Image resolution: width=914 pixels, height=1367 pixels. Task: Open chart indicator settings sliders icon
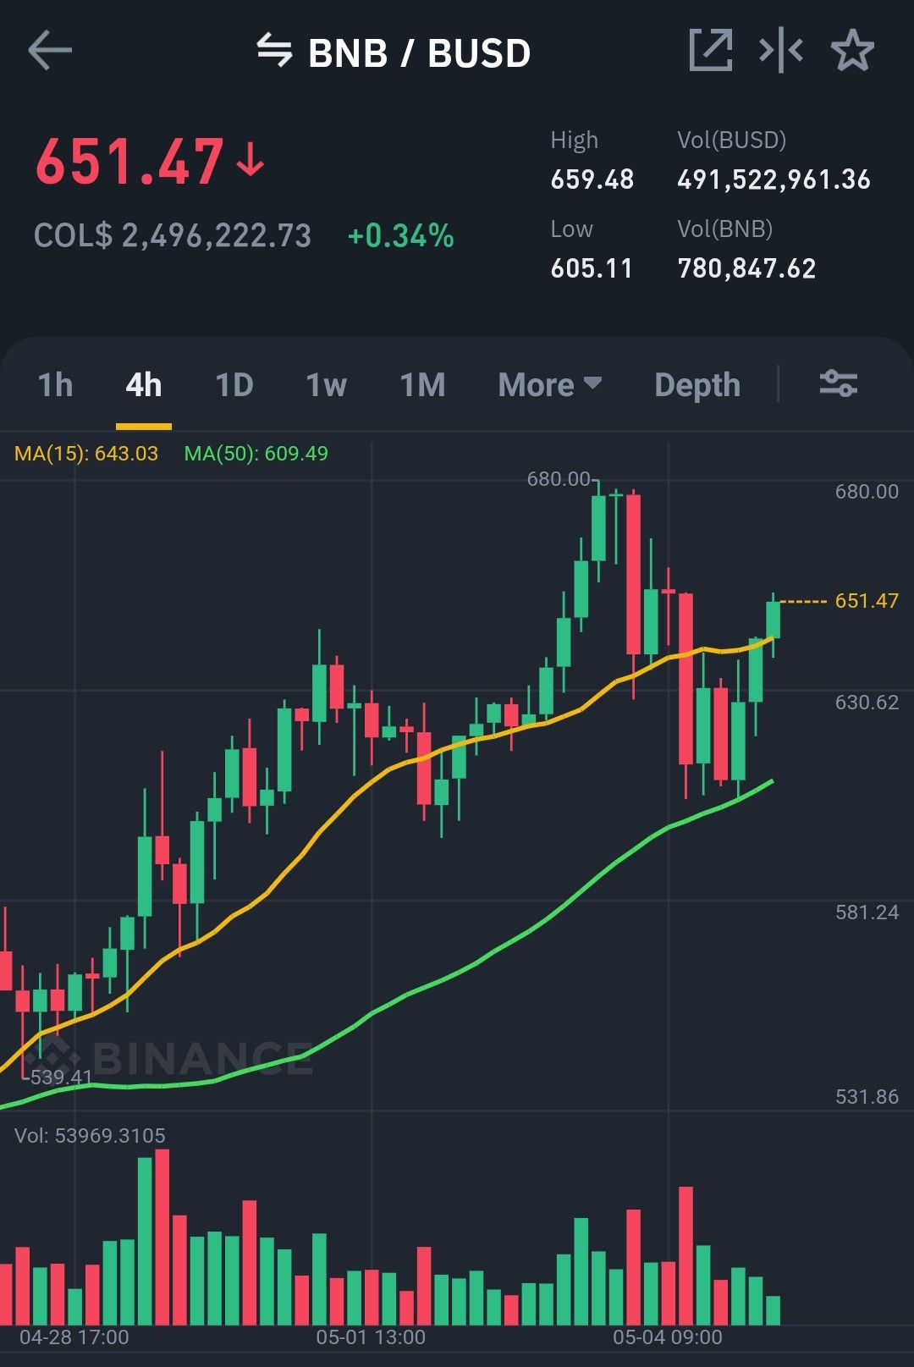point(839,384)
